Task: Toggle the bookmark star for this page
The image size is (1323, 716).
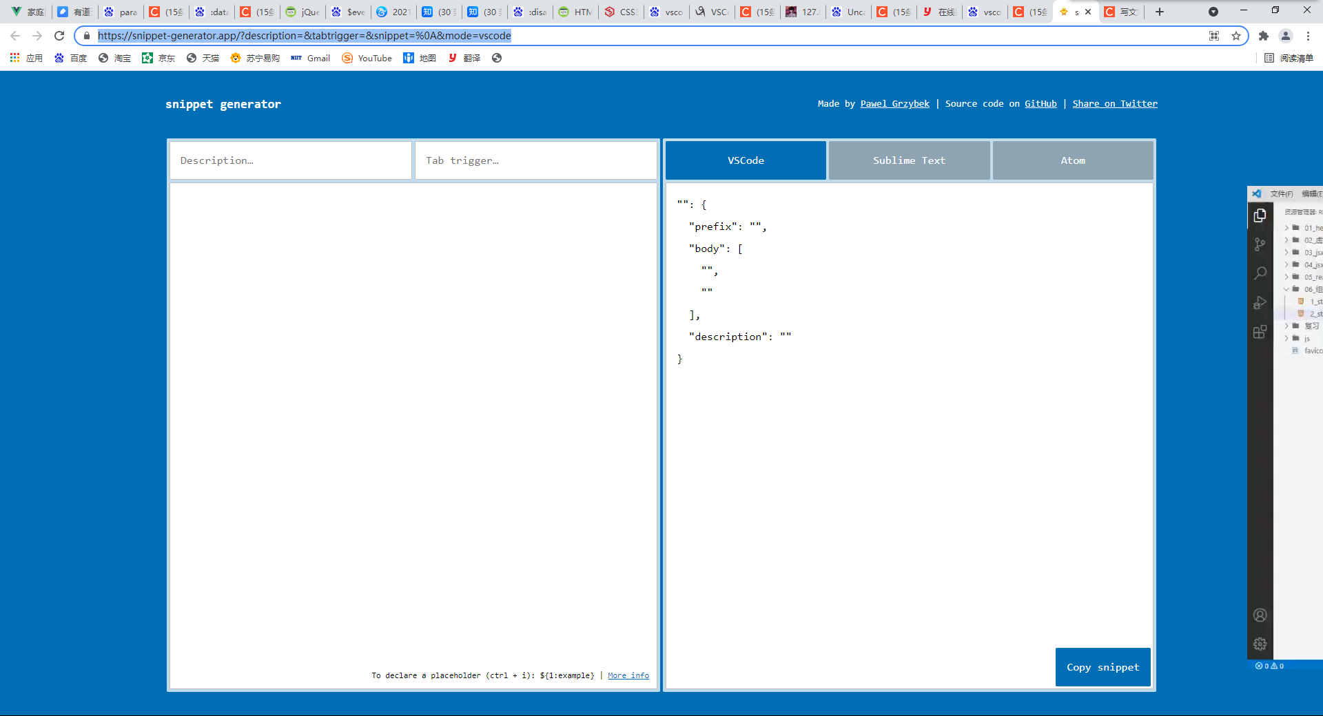Action: point(1235,36)
